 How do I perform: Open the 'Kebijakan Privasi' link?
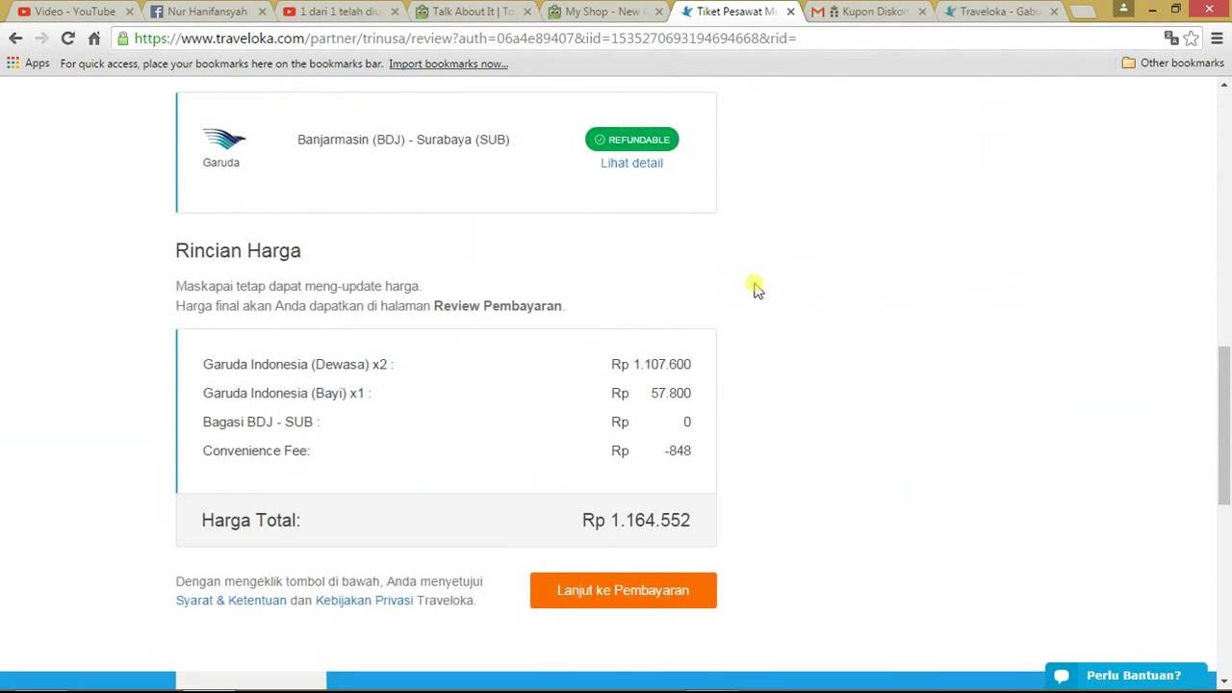tap(364, 601)
